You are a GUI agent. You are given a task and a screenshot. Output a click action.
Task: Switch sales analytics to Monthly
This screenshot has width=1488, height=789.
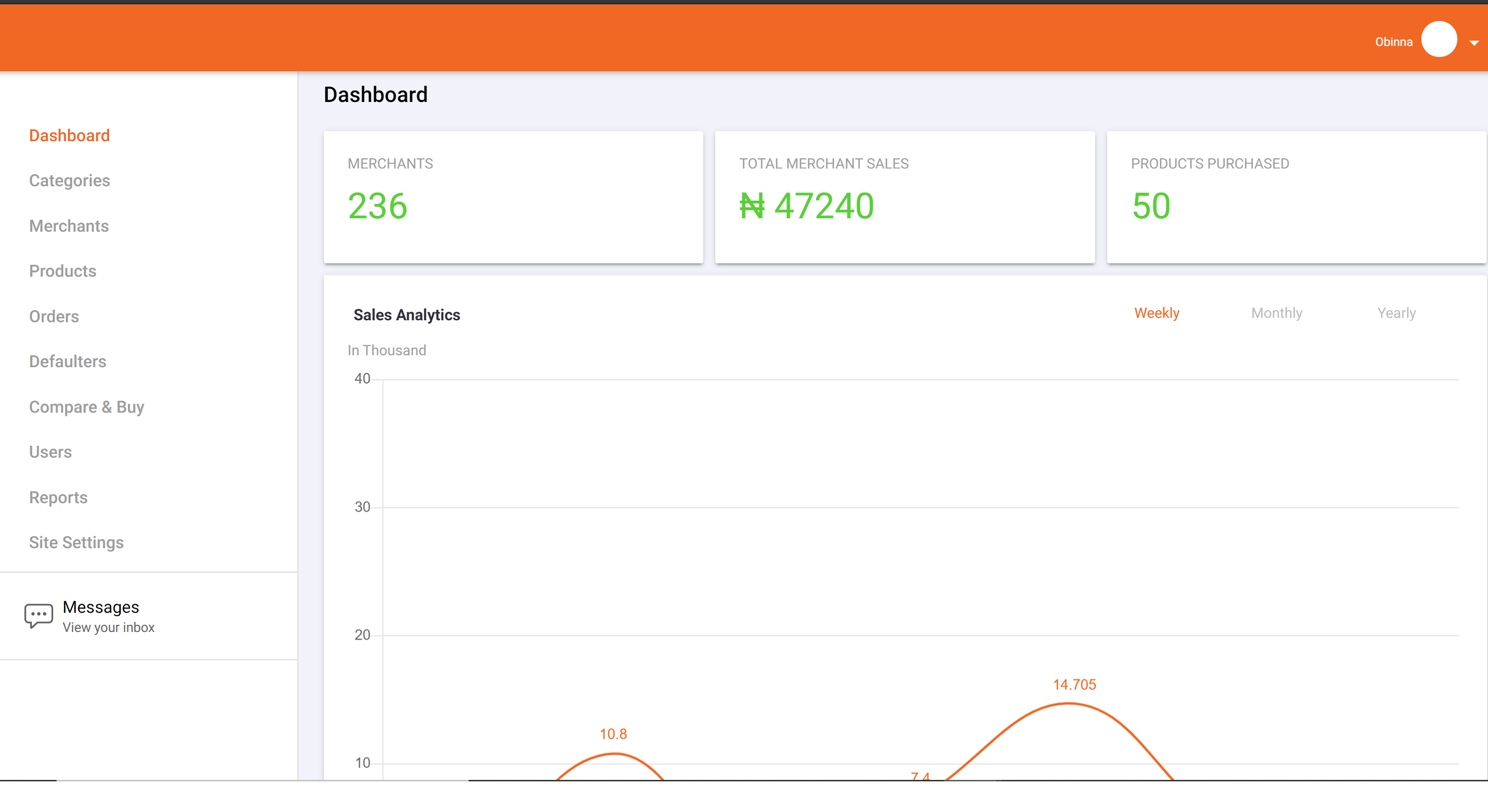point(1277,313)
